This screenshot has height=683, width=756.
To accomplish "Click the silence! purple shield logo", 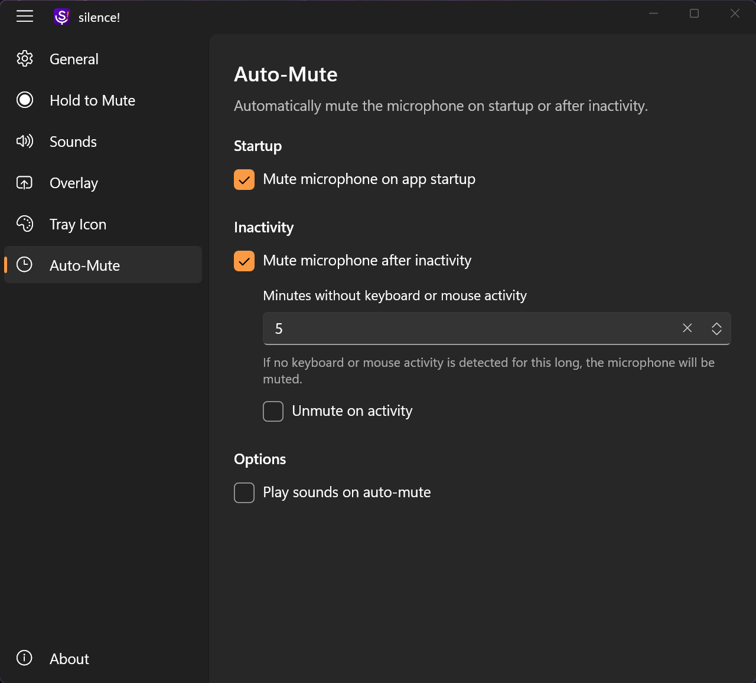I will pos(62,17).
